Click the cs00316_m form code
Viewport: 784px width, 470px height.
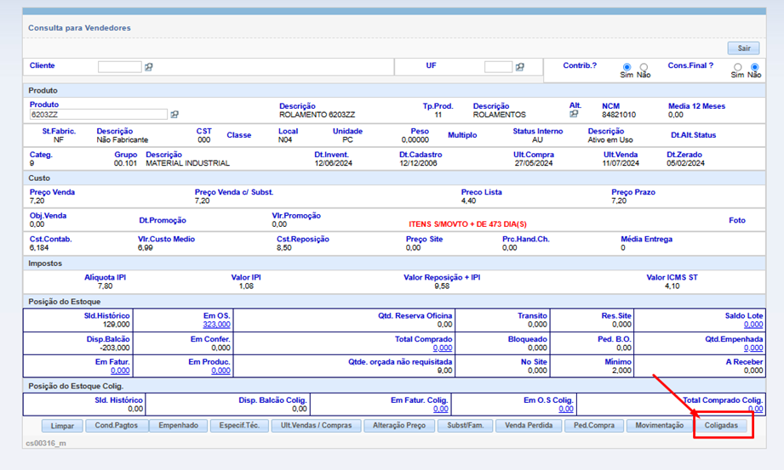coord(46,443)
